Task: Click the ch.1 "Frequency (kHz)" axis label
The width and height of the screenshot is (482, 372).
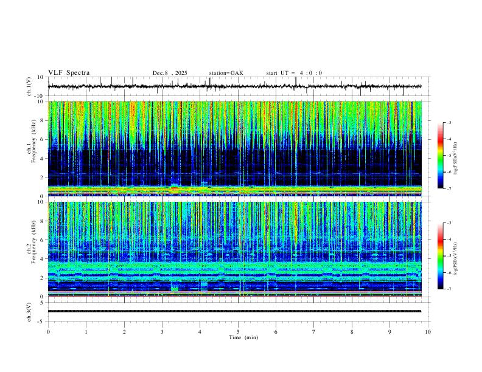Action: (34, 142)
